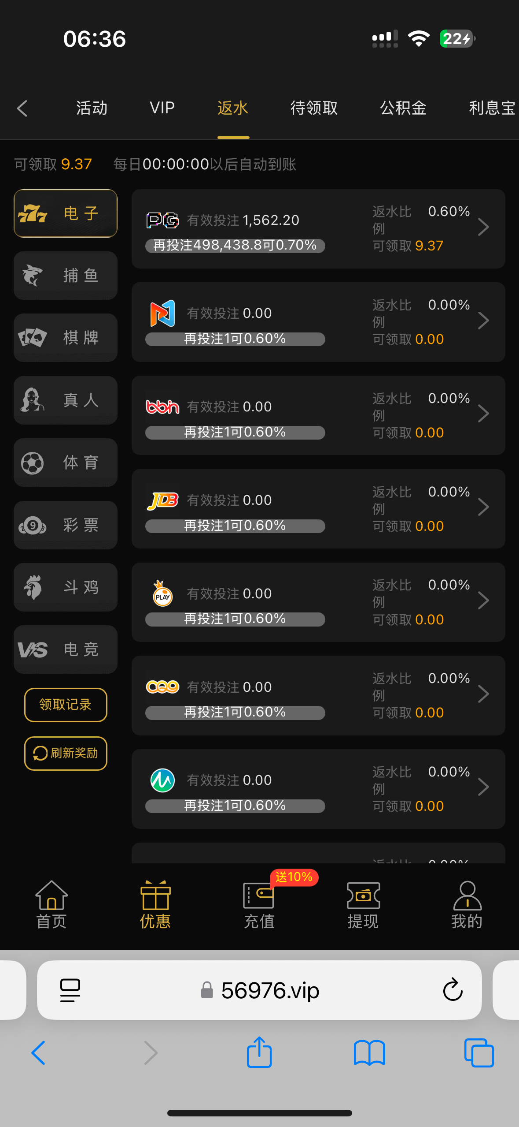The image size is (519, 1127).
Task: Reload the page in Safari address bar
Action: point(453,990)
